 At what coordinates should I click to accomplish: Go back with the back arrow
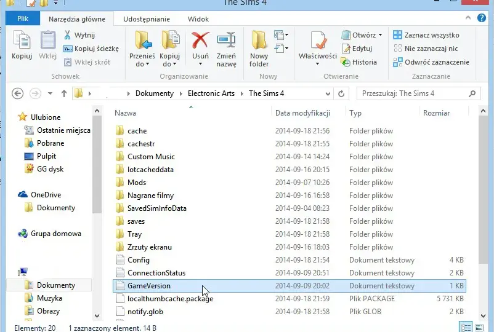pos(18,93)
